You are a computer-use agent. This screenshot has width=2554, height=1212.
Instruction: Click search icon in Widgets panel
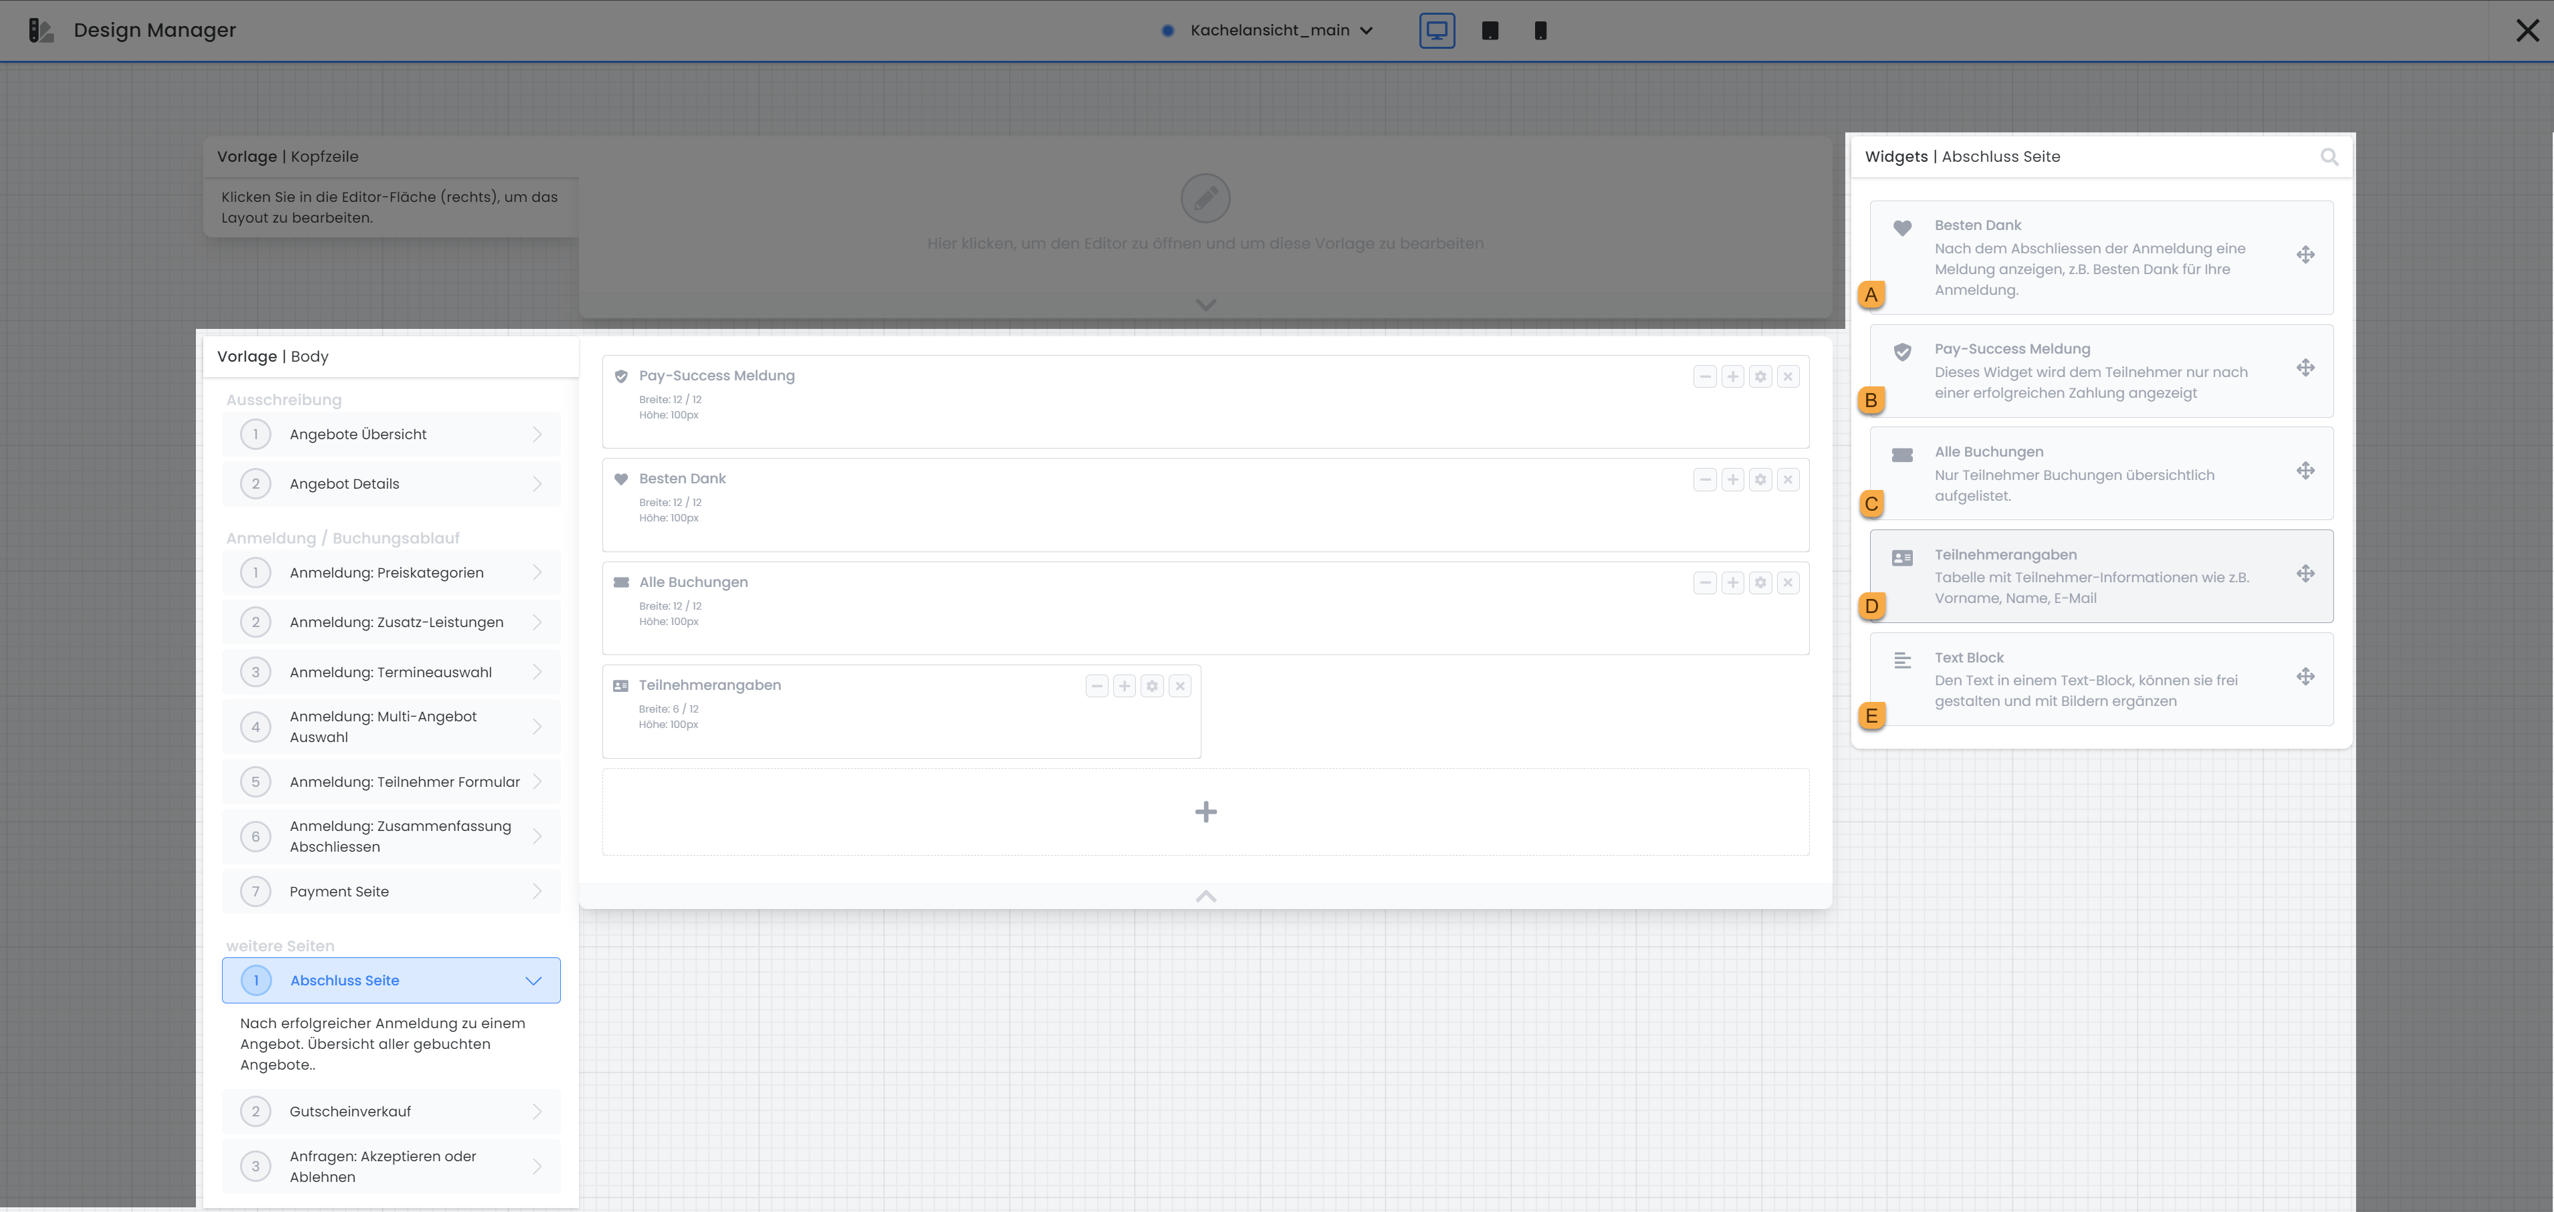2329,156
